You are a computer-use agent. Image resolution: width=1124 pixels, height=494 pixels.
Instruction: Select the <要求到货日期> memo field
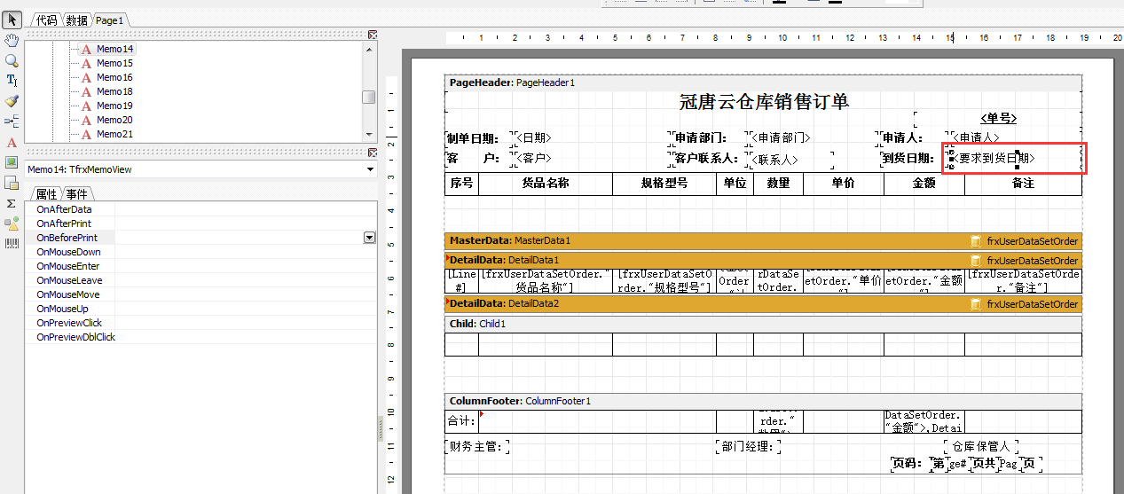point(1015,158)
